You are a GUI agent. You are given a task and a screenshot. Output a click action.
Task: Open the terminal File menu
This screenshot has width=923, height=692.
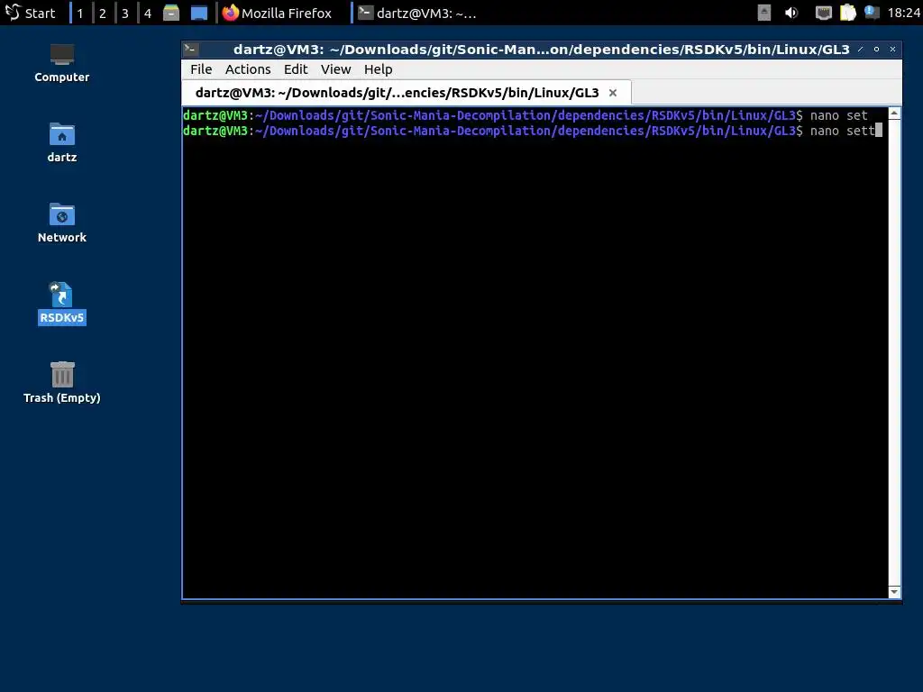point(201,69)
